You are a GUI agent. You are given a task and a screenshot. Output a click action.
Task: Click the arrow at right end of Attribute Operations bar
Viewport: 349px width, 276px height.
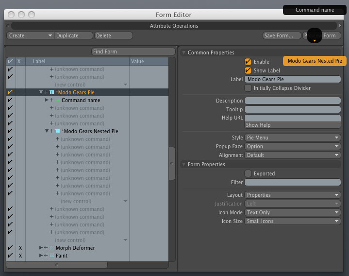coord(340,26)
